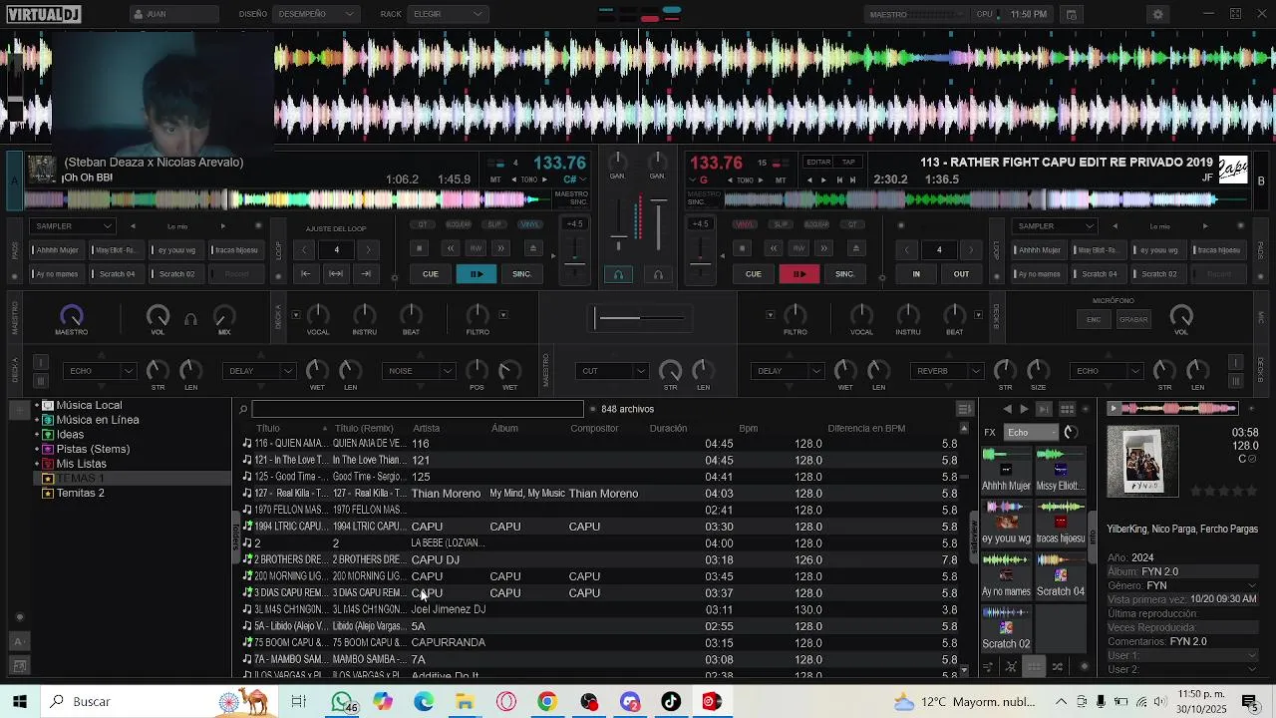Sort the list by the Duración column
Image resolution: width=1276 pixels, height=718 pixels.
click(668, 429)
